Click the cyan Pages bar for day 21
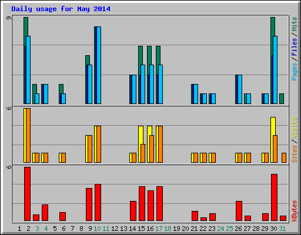 click(196, 94)
